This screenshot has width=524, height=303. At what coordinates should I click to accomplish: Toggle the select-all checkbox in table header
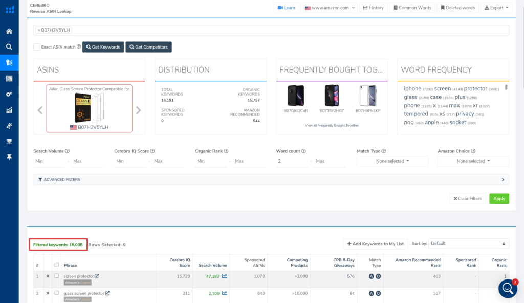(x=56, y=265)
